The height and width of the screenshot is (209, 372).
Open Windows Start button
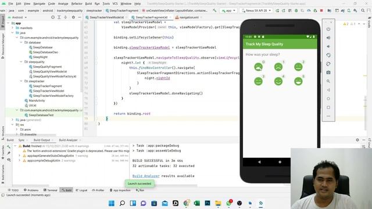111,203
